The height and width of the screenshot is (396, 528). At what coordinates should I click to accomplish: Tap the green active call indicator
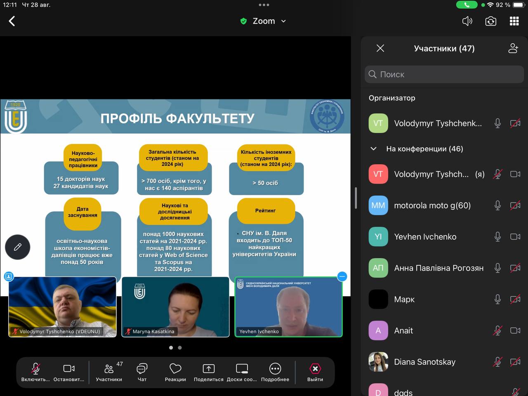pos(467,5)
